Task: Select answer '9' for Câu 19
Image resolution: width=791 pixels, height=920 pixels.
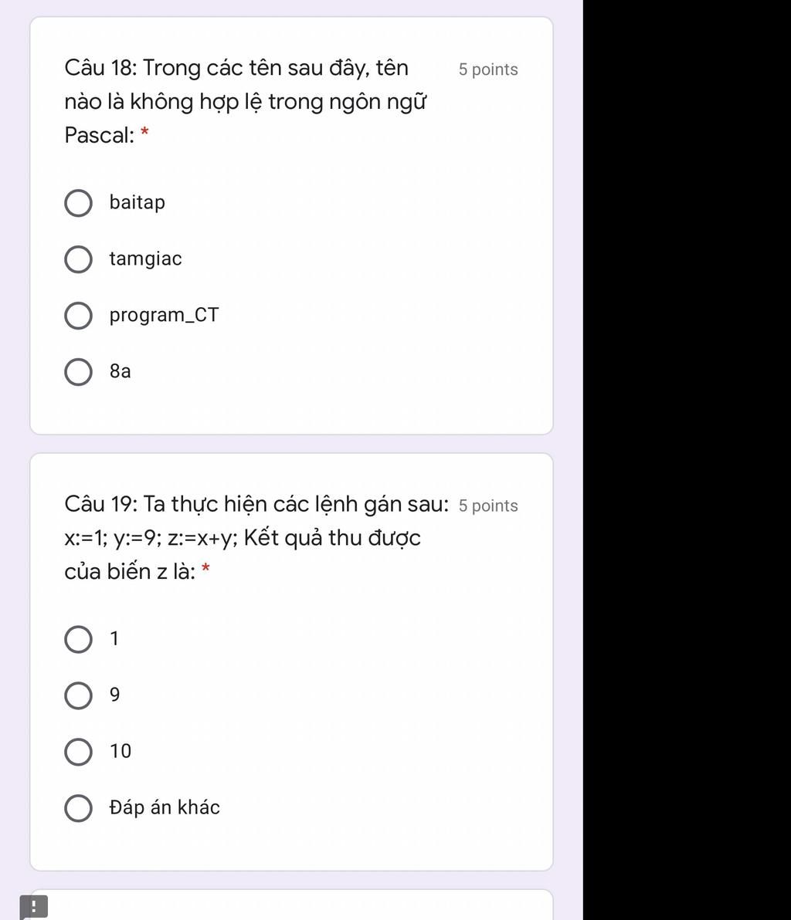Action: pyautogui.click(x=78, y=695)
